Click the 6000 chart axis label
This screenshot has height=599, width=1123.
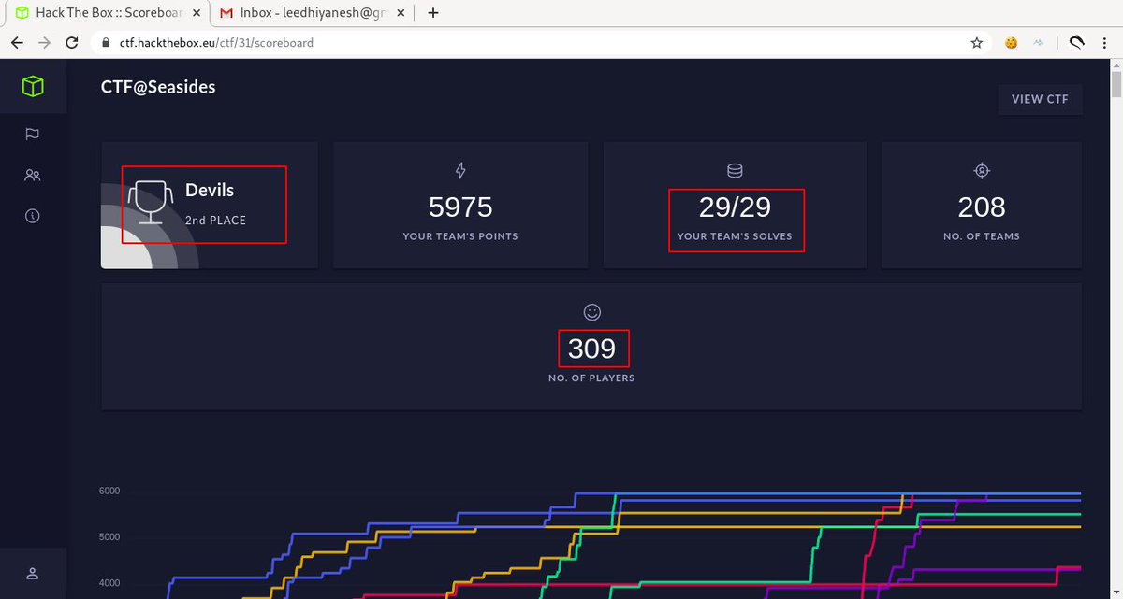(x=109, y=492)
